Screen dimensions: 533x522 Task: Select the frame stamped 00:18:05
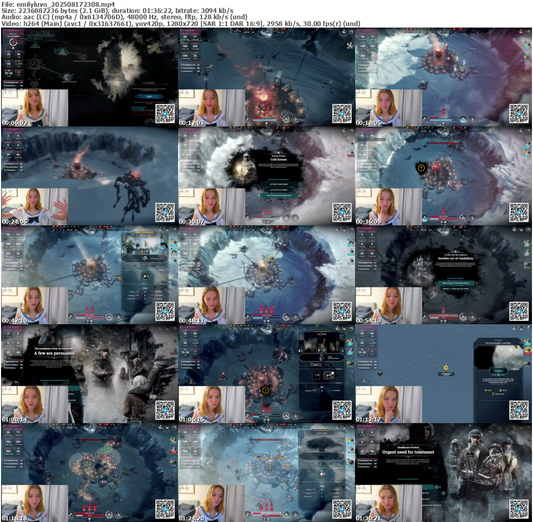click(443, 77)
